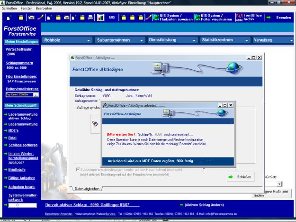
Task: Click the printer icon in the top toolbar
Action: (90, 18)
